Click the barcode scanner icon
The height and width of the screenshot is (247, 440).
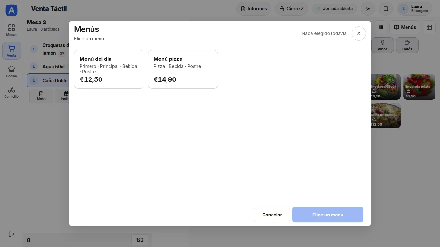(380, 27)
